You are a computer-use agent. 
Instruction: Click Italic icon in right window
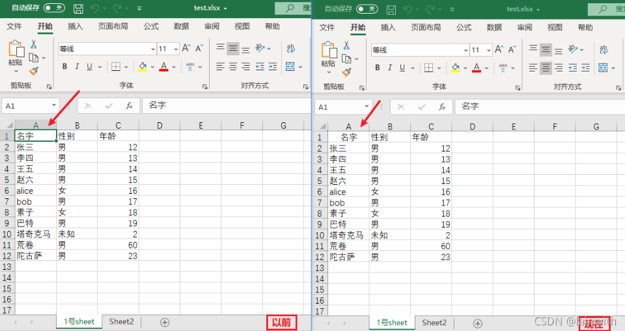[x=390, y=68]
